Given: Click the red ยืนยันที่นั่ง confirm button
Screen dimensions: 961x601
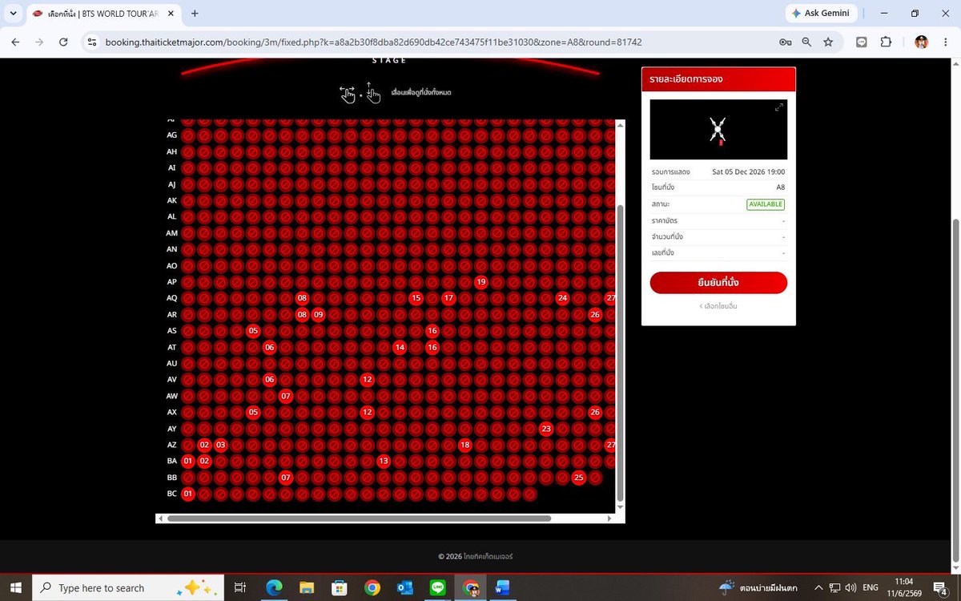Looking at the screenshot, I should pyautogui.click(x=718, y=283).
